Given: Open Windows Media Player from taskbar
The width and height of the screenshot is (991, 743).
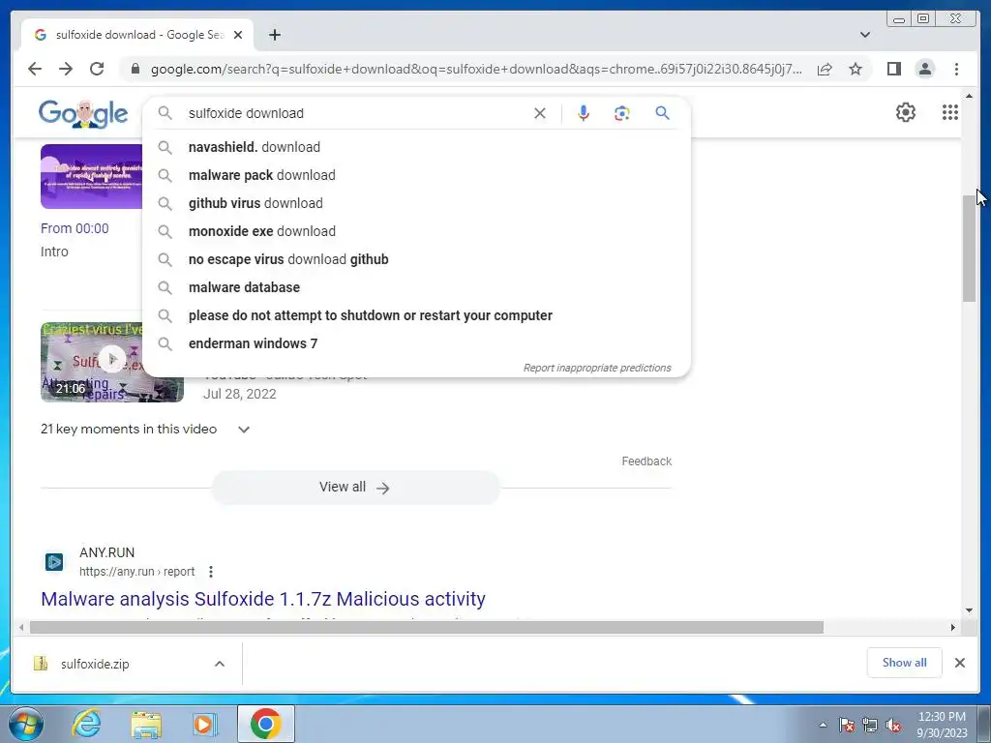Looking at the screenshot, I should pyautogui.click(x=204, y=724).
